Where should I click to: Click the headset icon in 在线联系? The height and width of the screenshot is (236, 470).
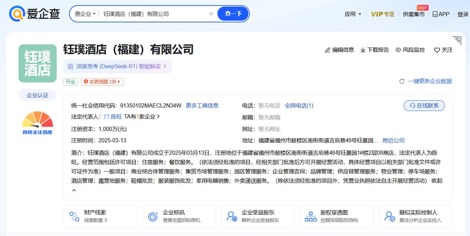pos(412,106)
